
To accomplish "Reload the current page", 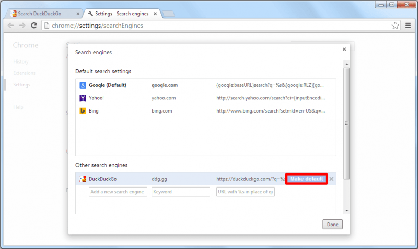I will coord(34,26).
